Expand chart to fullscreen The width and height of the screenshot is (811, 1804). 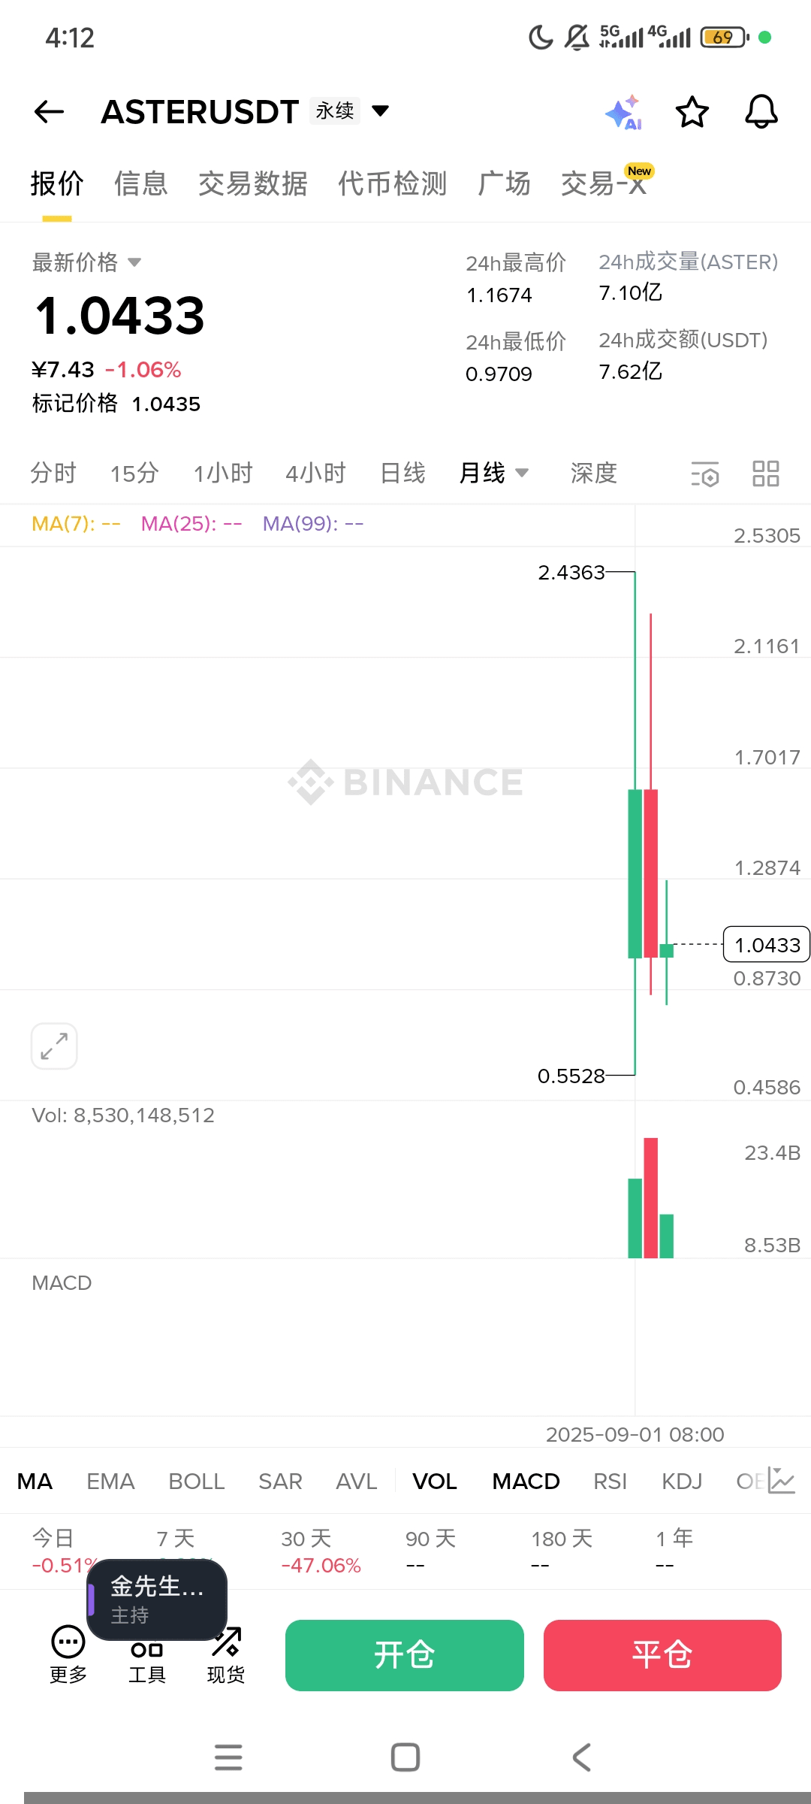point(54,1046)
